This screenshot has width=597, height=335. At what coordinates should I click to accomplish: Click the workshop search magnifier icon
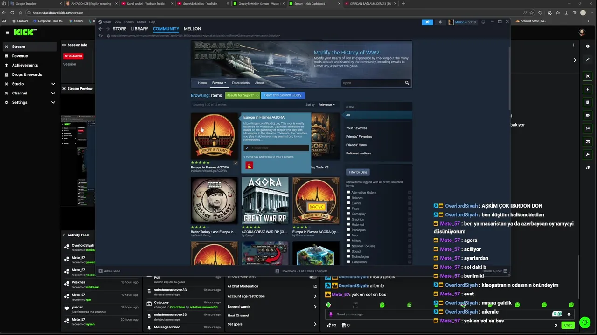pyautogui.click(x=407, y=83)
